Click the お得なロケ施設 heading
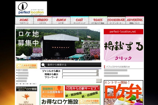Viewport: 158px width, 105px height. pos(60,102)
